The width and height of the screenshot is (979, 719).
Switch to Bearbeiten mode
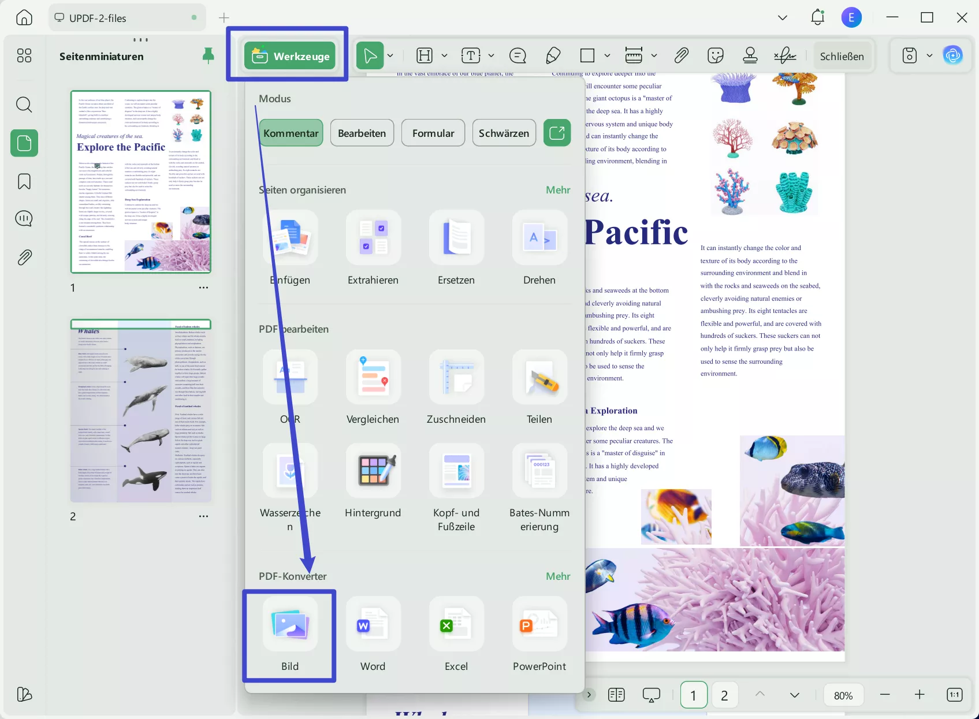pos(362,133)
